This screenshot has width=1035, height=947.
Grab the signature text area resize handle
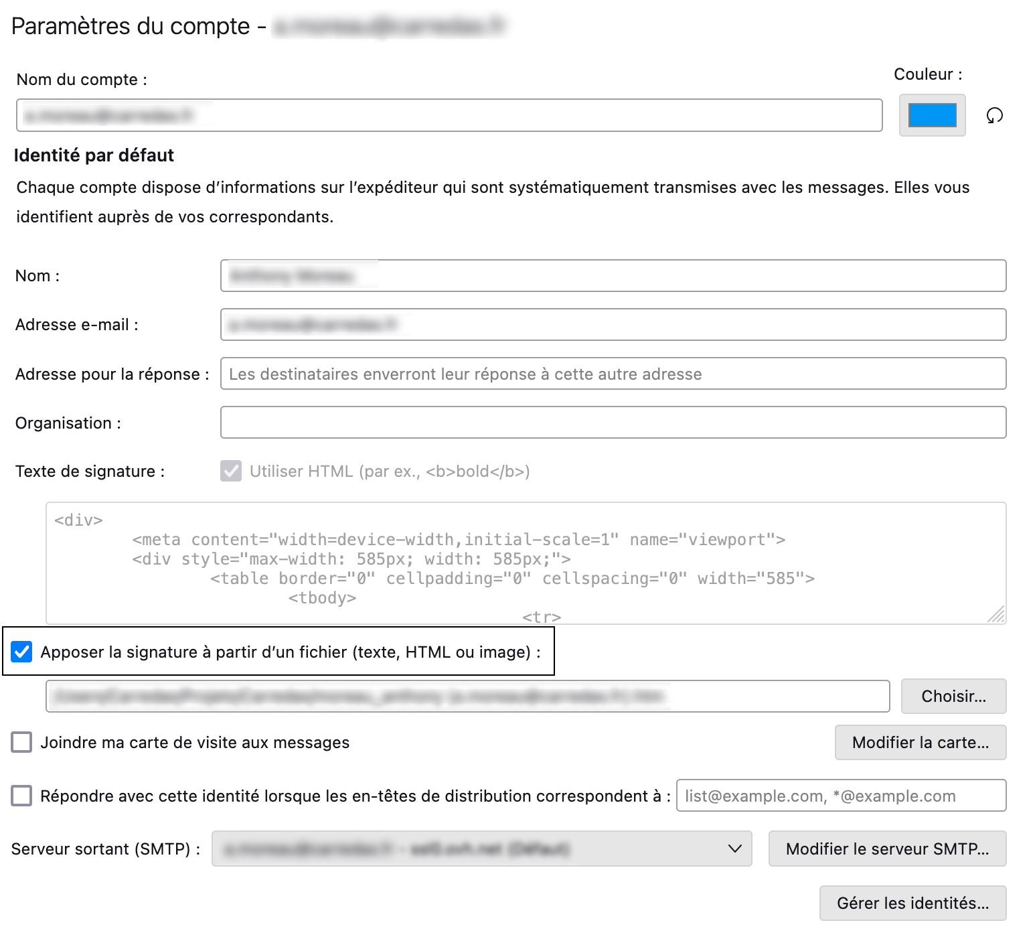[997, 615]
